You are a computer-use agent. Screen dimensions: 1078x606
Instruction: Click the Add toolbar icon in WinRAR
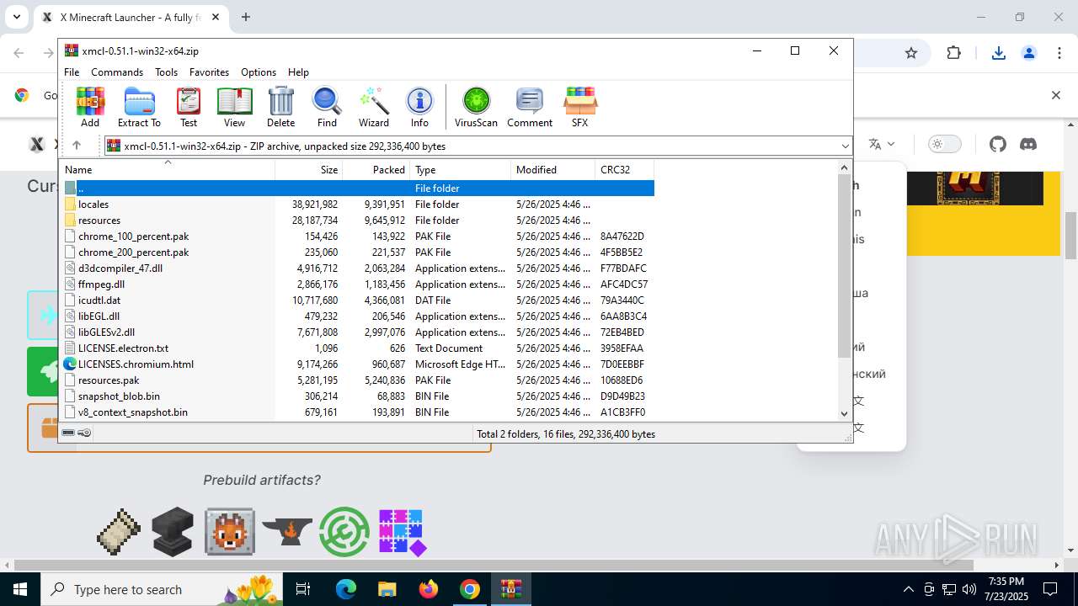pos(90,107)
